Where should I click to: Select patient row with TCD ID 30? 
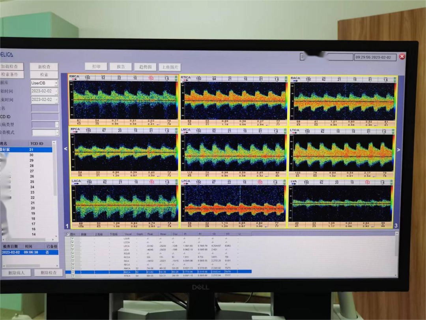(x=26, y=155)
